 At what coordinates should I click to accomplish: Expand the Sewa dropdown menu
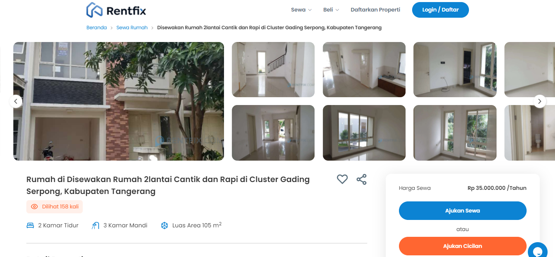[301, 9]
